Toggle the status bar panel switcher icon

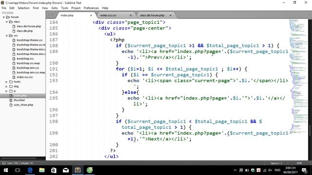pos(4,163)
